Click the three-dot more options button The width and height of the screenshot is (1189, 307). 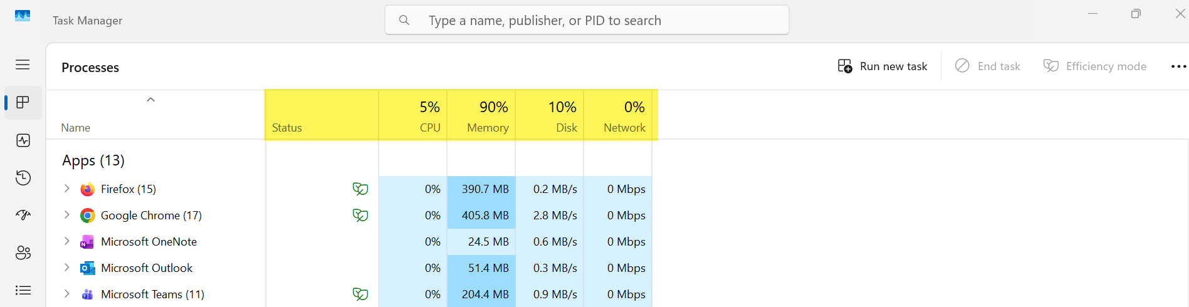tap(1178, 66)
